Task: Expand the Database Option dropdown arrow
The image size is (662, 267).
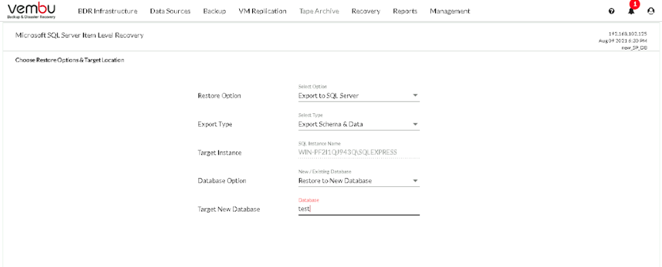Action: (415, 181)
